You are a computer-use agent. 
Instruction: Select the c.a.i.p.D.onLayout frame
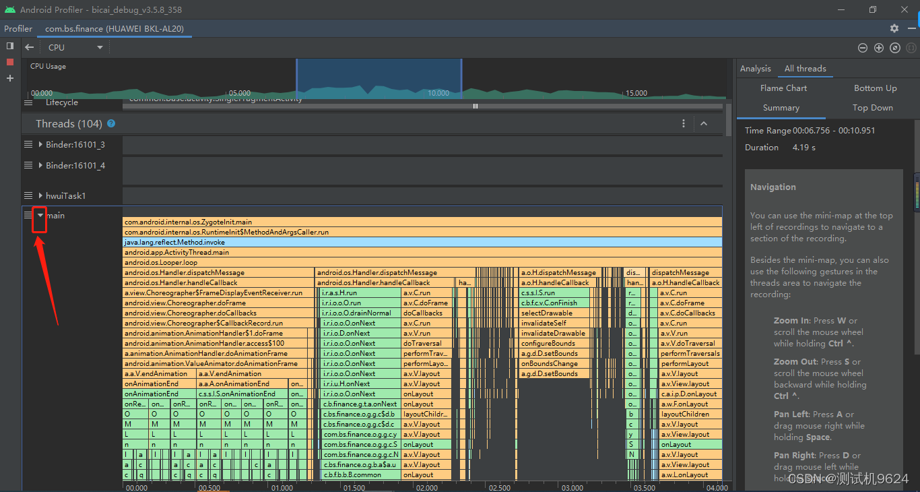click(x=690, y=394)
